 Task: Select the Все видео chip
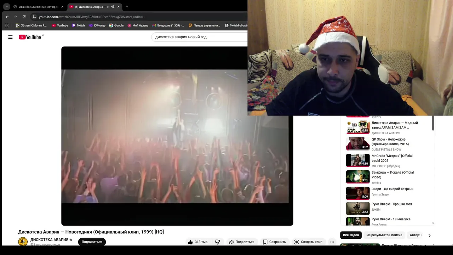pyautogui.click(x=351, y=235)
